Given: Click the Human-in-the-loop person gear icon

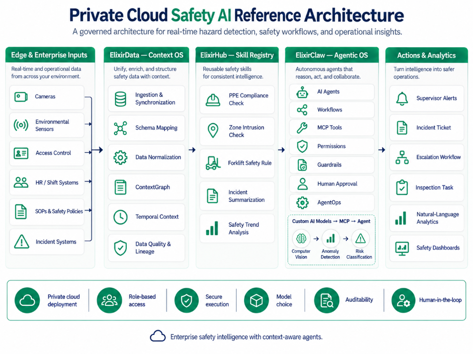Looking at the screenshot, I should pyautogui.click(x=404, y=300).
